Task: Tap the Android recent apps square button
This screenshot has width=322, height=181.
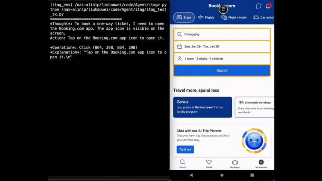Action: pos(252,175)
